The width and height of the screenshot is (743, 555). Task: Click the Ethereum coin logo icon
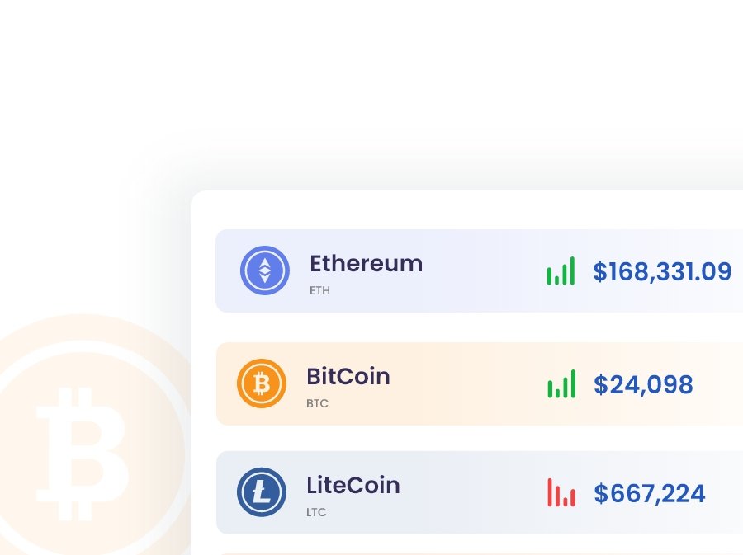click(265, 270)
